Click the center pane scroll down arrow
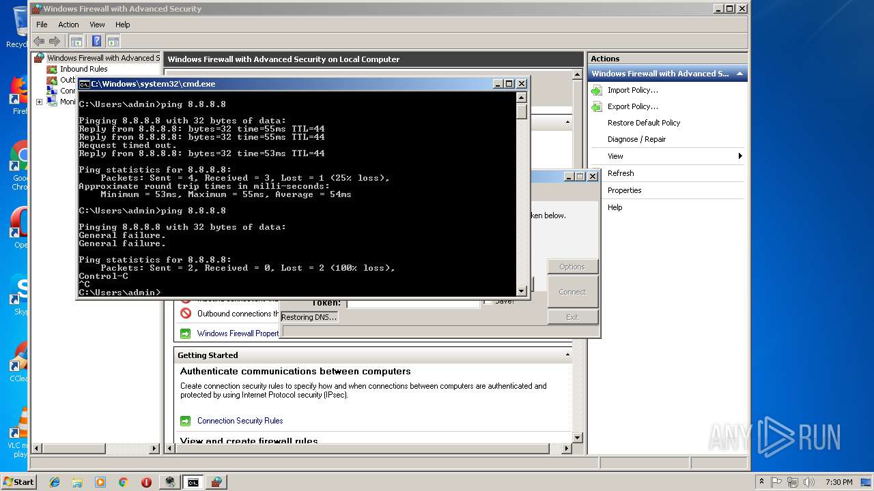874x491 pixels. pyautogui.click(x=577, y=438)
